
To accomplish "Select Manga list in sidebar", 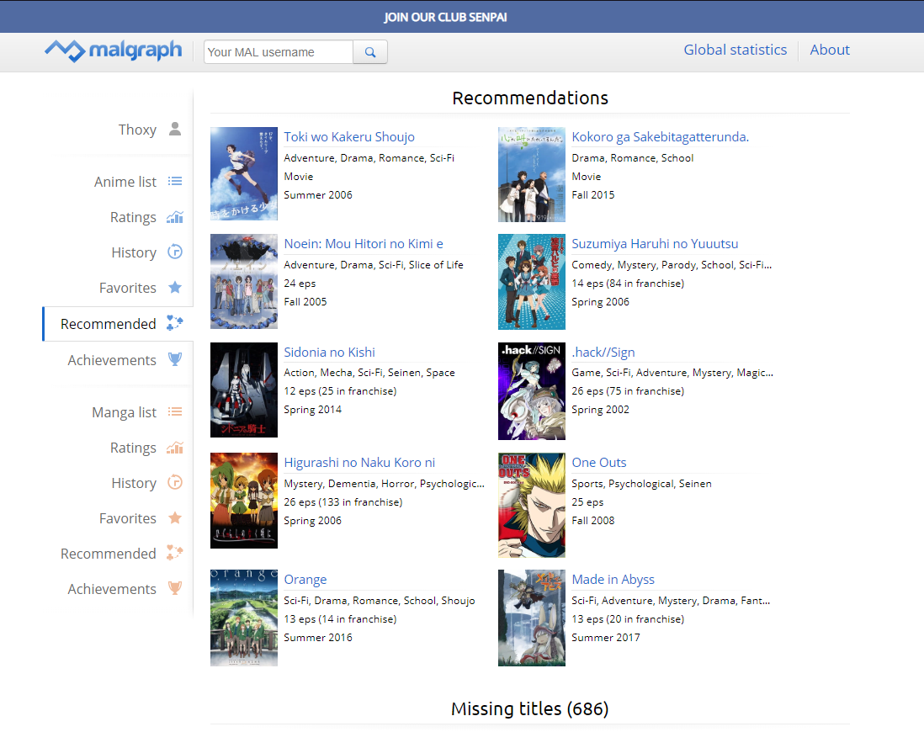I will click(124, 412).
